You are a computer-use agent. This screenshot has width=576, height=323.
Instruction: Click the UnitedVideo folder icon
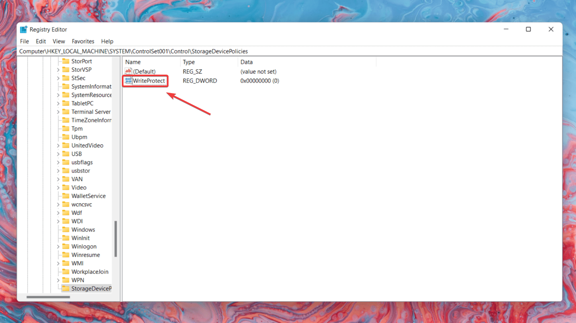[66, 145]
